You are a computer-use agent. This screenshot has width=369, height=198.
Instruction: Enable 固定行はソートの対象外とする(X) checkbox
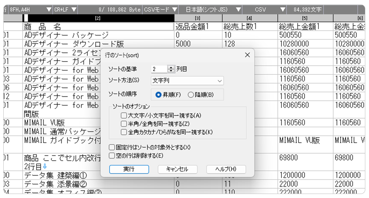[x=112, y=147]
